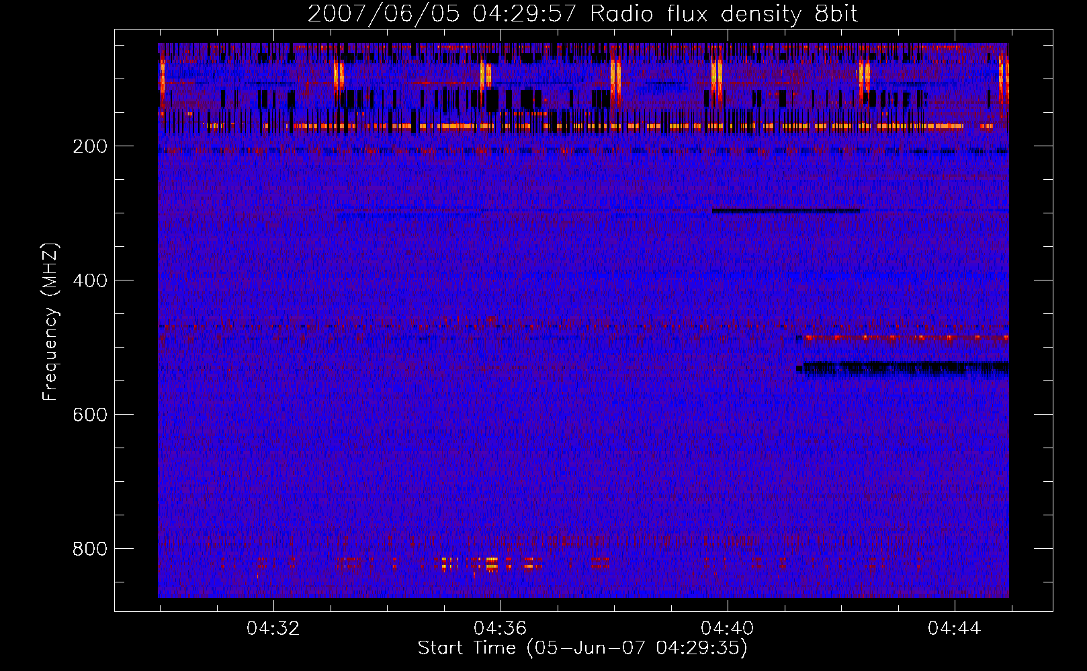Click the plot title 'Radio flux density 8bit'
1087x671 pixels.
724,14
